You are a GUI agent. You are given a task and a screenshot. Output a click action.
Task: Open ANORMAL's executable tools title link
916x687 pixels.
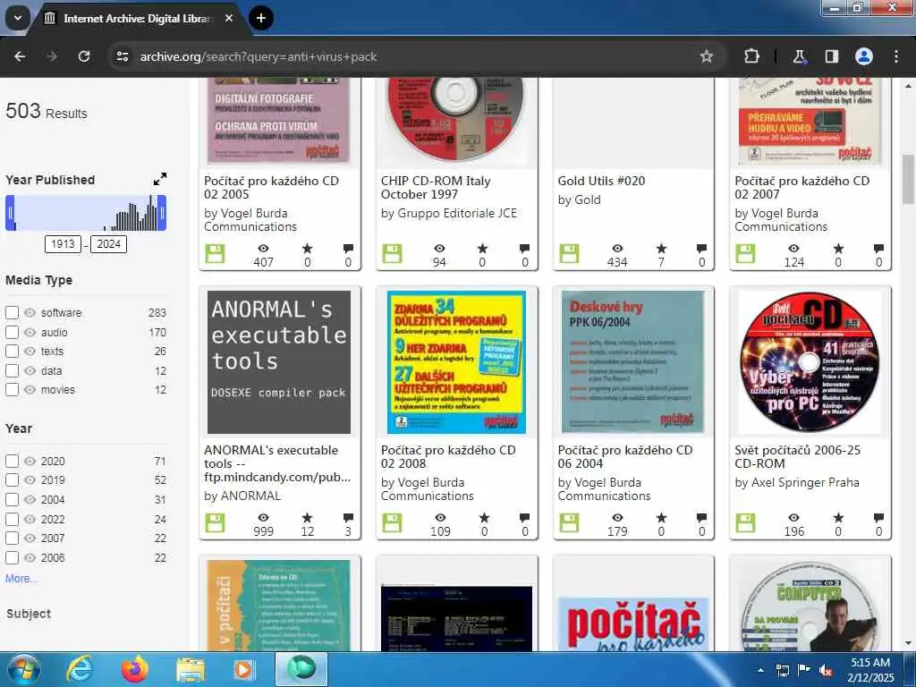pyautogui.click(x=277, y=464)
